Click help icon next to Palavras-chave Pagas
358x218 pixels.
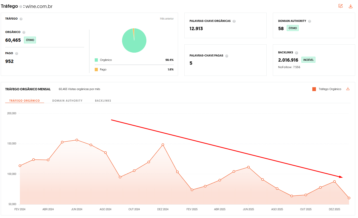click(x=227, y=56)
